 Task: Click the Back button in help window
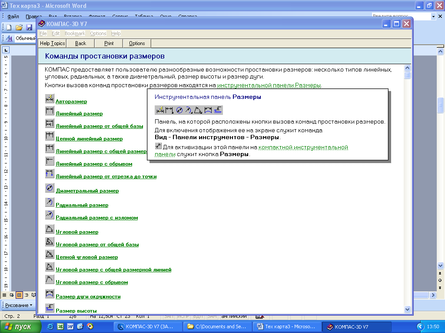coord(80,43)
